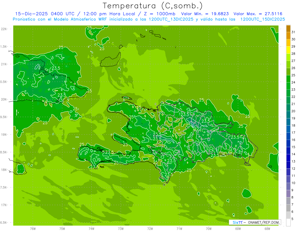
Task: Select the gray swatch between 6 and 7
Action: (x=288, y=208)
